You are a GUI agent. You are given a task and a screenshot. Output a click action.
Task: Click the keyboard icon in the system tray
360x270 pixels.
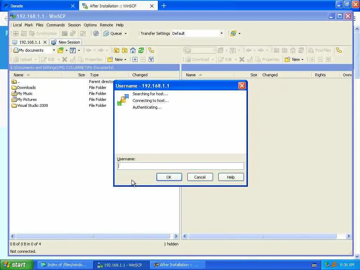coord(314,265)
